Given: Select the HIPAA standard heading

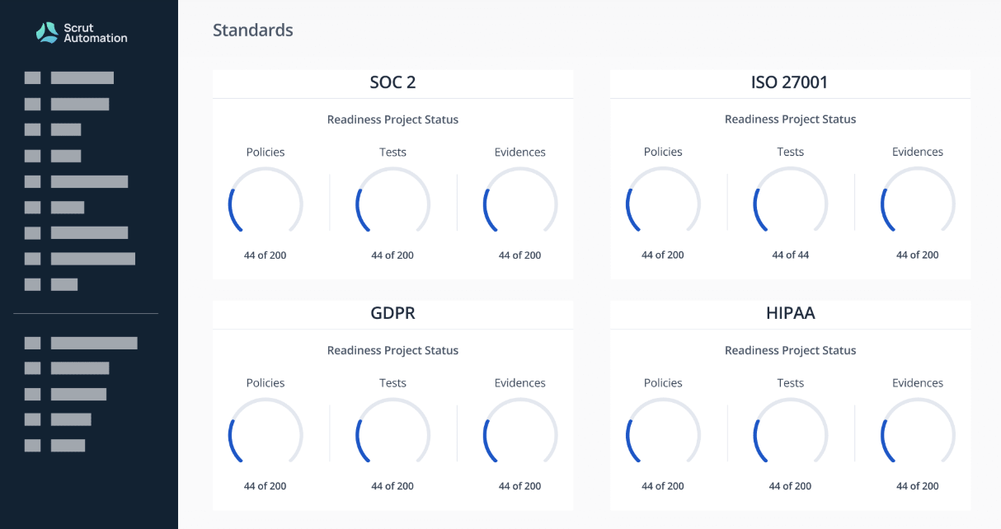Looking at the screenshot, I should pos(790,314).
